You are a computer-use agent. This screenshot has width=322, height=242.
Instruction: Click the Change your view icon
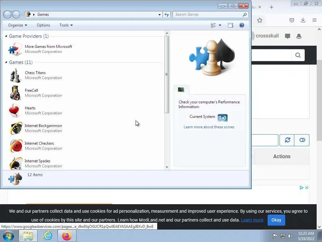tap(213, 25)
